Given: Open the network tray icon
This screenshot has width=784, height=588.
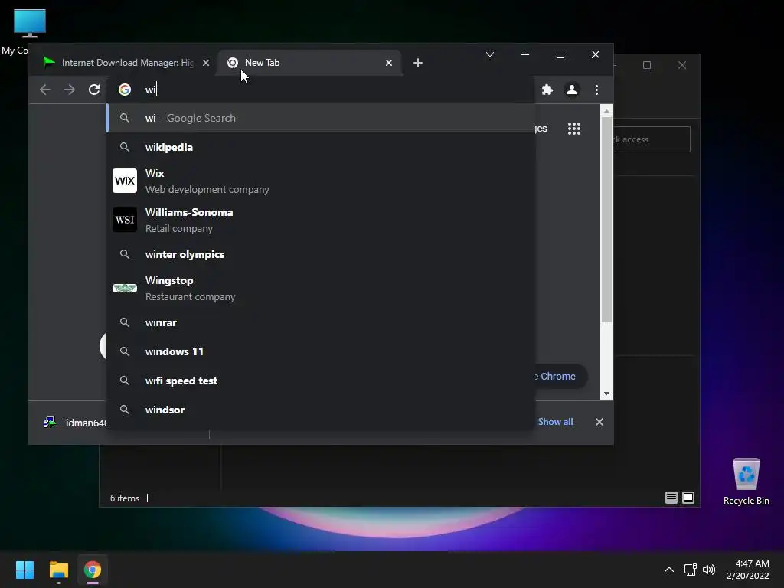Looking at the screenshot, I should 691,570.
